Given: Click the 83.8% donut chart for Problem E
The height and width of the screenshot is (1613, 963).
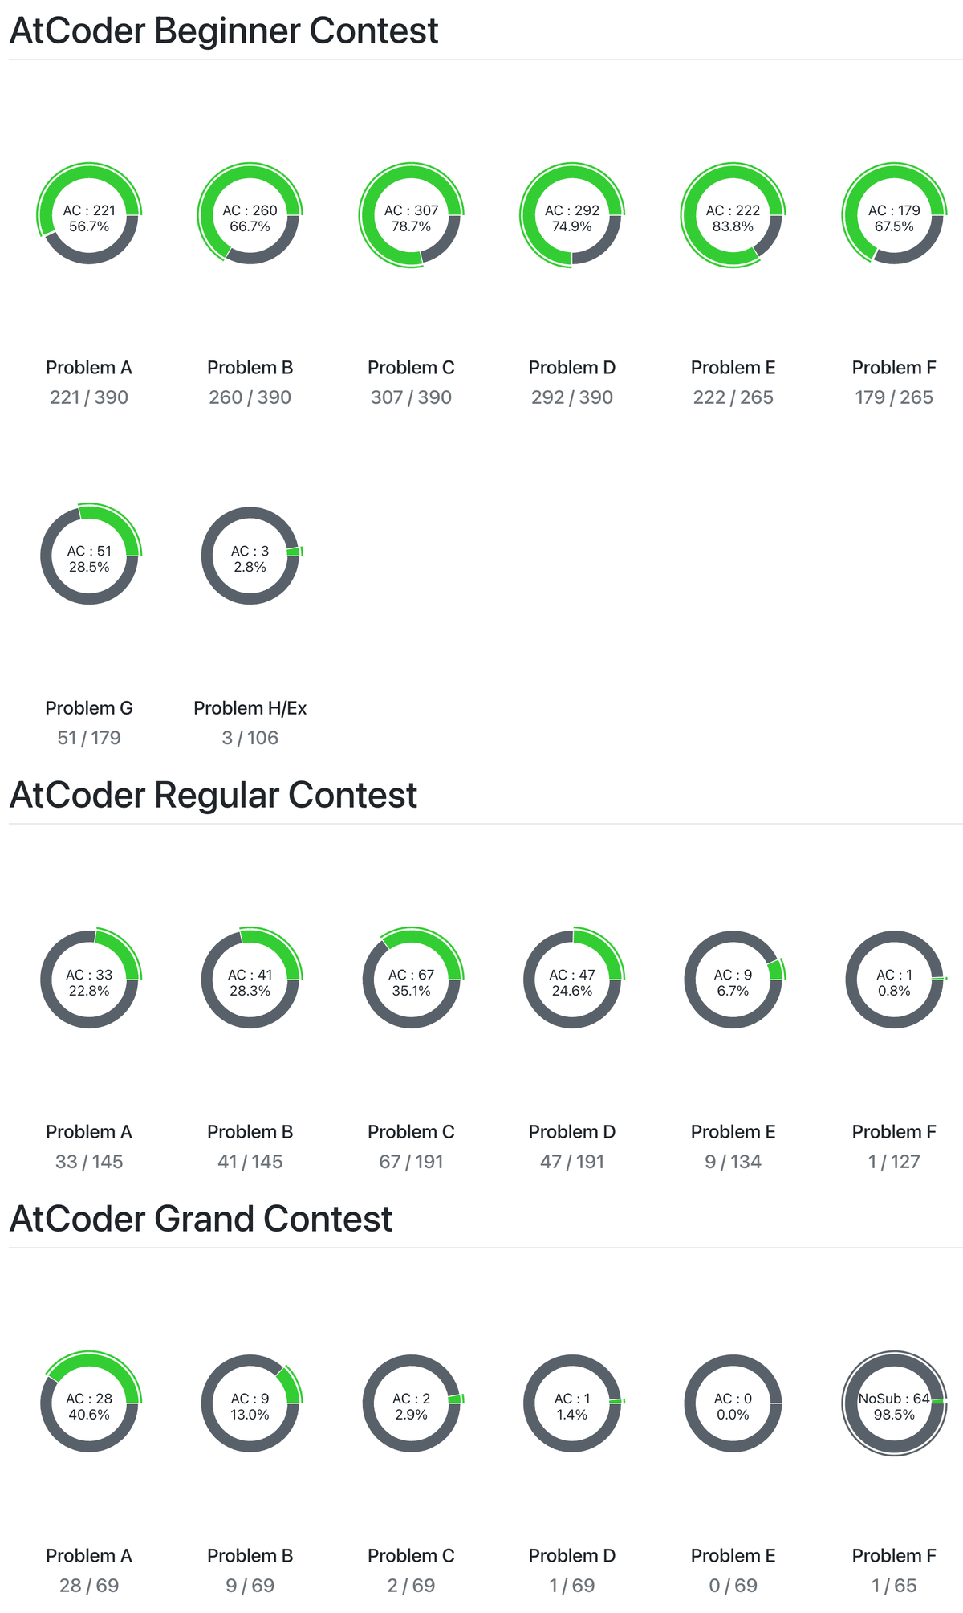Looking at the screenshot, I should click(x=733, y=215).
